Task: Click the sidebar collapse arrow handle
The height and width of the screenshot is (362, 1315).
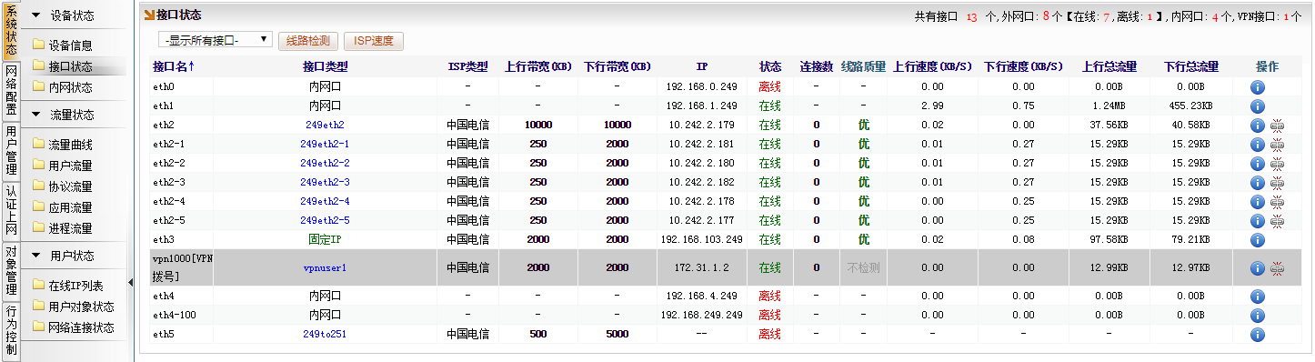Action: (130, 283)
